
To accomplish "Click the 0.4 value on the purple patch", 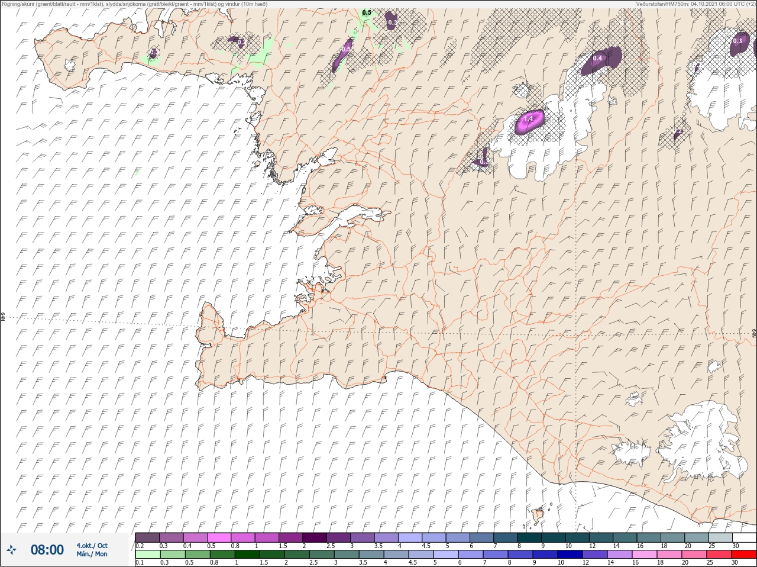I will pos(597,58).
